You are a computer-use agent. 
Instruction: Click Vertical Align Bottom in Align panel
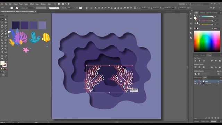pos(220,61)
